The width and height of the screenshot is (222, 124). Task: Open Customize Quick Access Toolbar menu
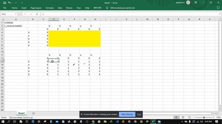[x=22, y=3]
